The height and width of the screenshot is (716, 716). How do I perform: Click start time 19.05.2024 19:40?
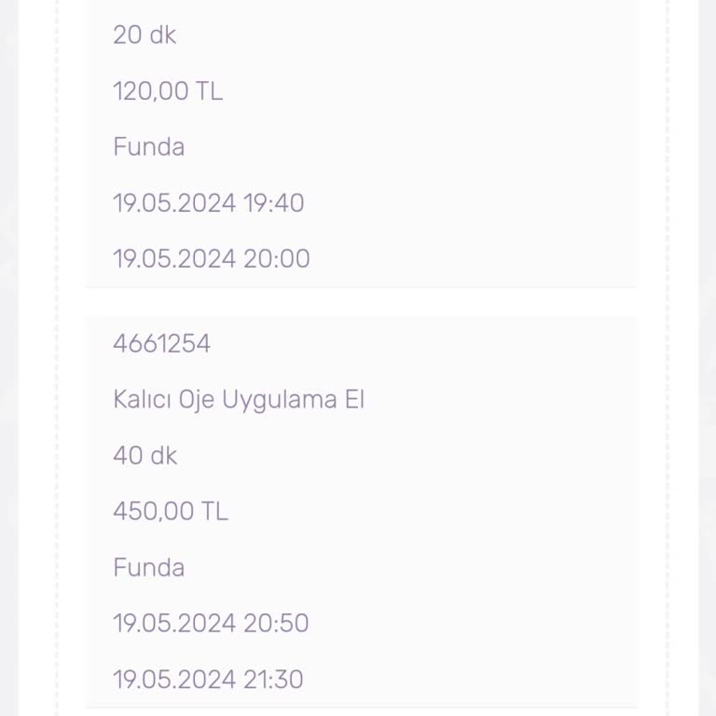point(208,203)
